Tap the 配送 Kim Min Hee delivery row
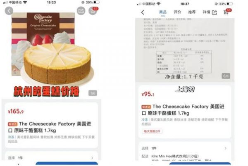Viewport: 248px width, 166px height. coord(185,156)
